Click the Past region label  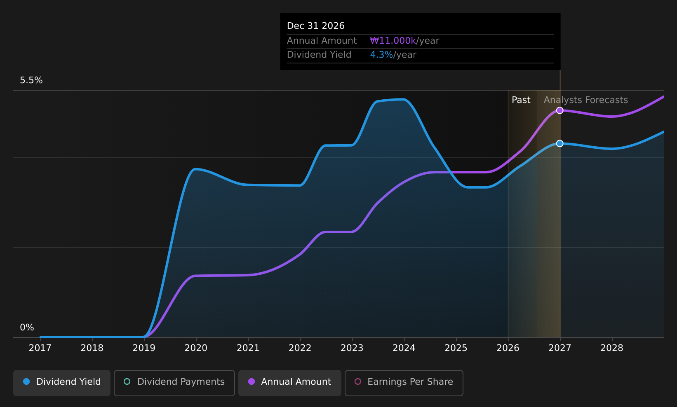click(521, 100)
